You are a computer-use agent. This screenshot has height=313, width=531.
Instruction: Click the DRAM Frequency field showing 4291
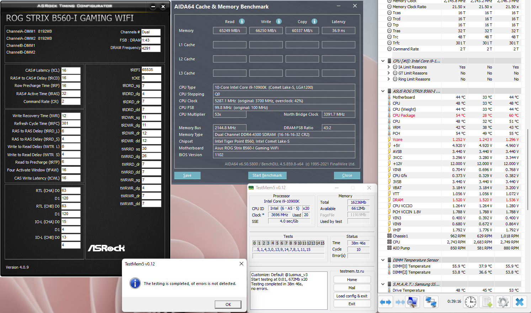pyautogui.click(x=151, y=49)
